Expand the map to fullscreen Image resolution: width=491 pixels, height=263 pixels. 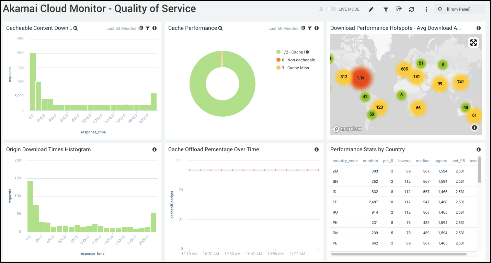tap(473, 43)
